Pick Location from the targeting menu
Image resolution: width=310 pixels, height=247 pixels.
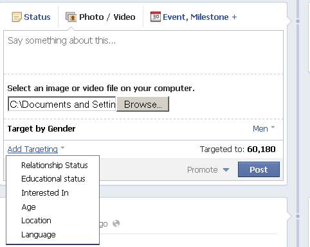(x=36, y=221)
